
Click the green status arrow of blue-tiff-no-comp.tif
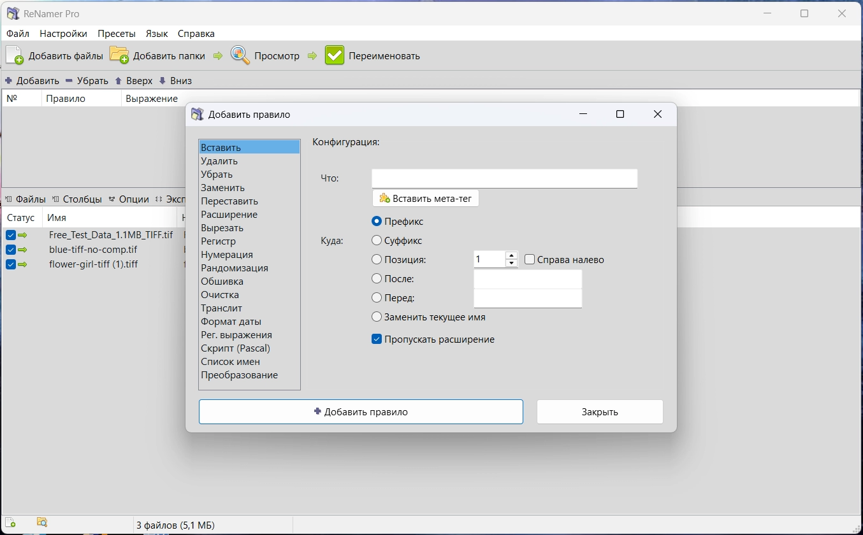pyautogui.click(x=23, y=250)
